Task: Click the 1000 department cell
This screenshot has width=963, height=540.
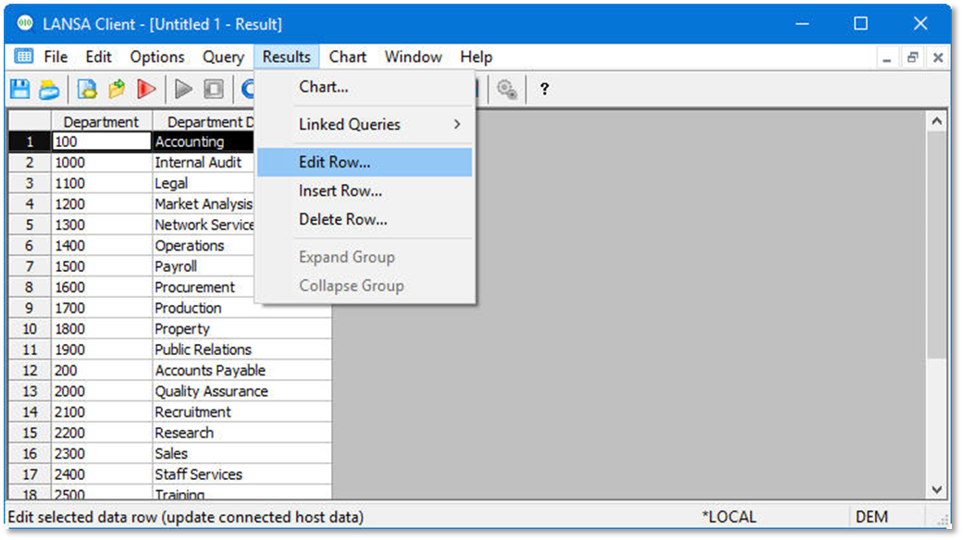Action: (x=102, y=163)
